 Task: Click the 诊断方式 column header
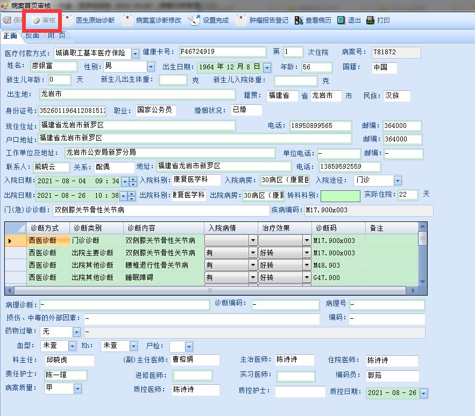48,228
